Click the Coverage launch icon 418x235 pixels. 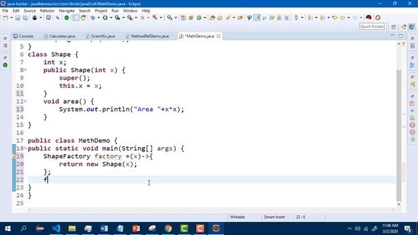click(x=118, y=18)
